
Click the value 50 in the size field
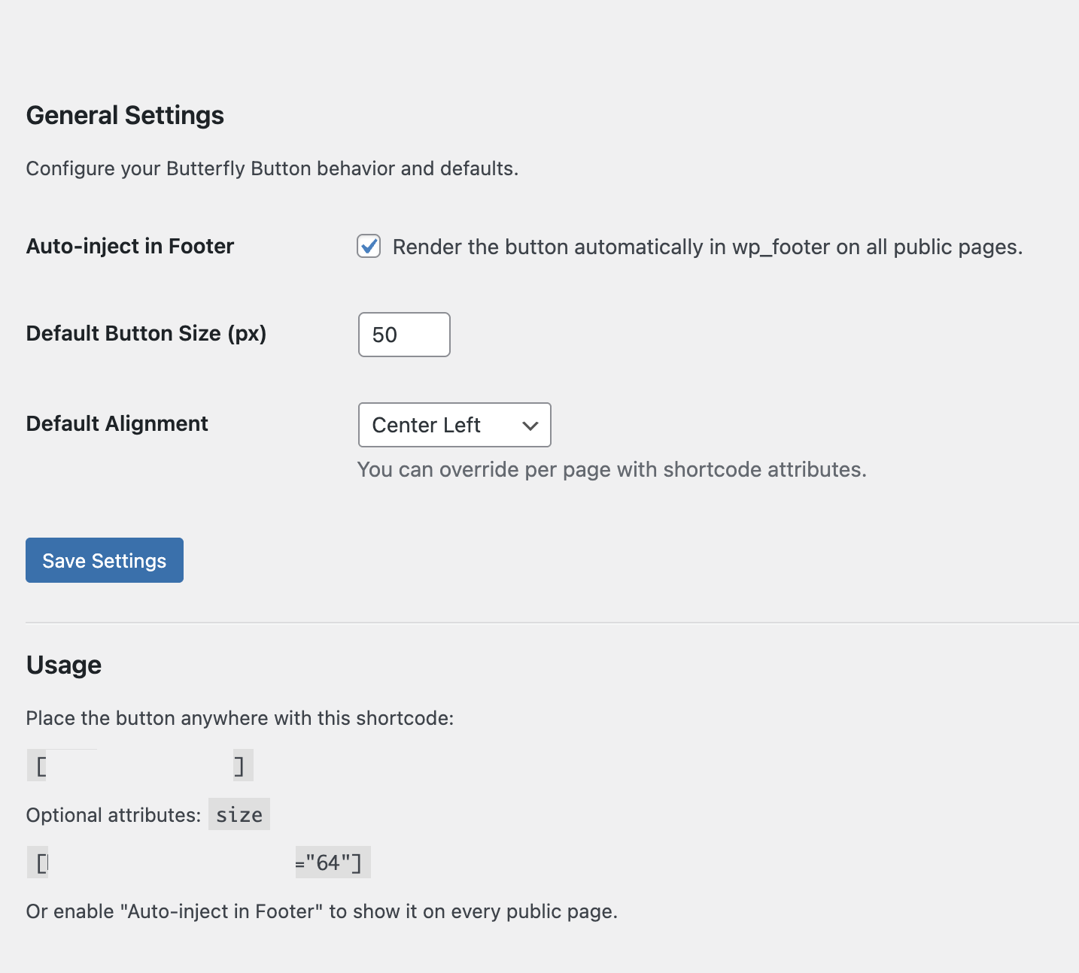click(x=384, y=335)
